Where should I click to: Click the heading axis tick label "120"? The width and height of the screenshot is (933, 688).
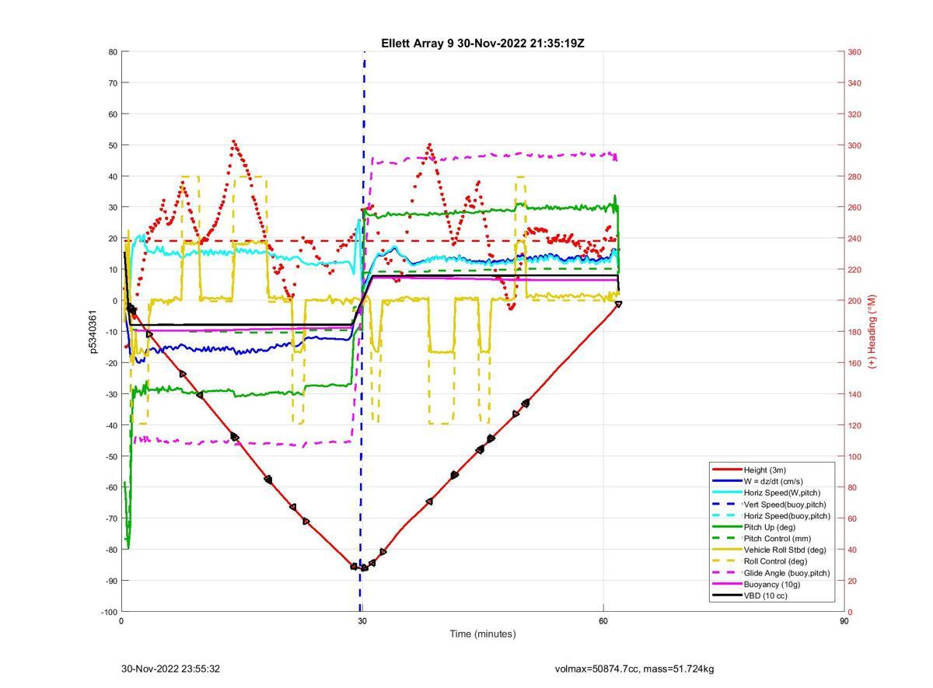854,425
